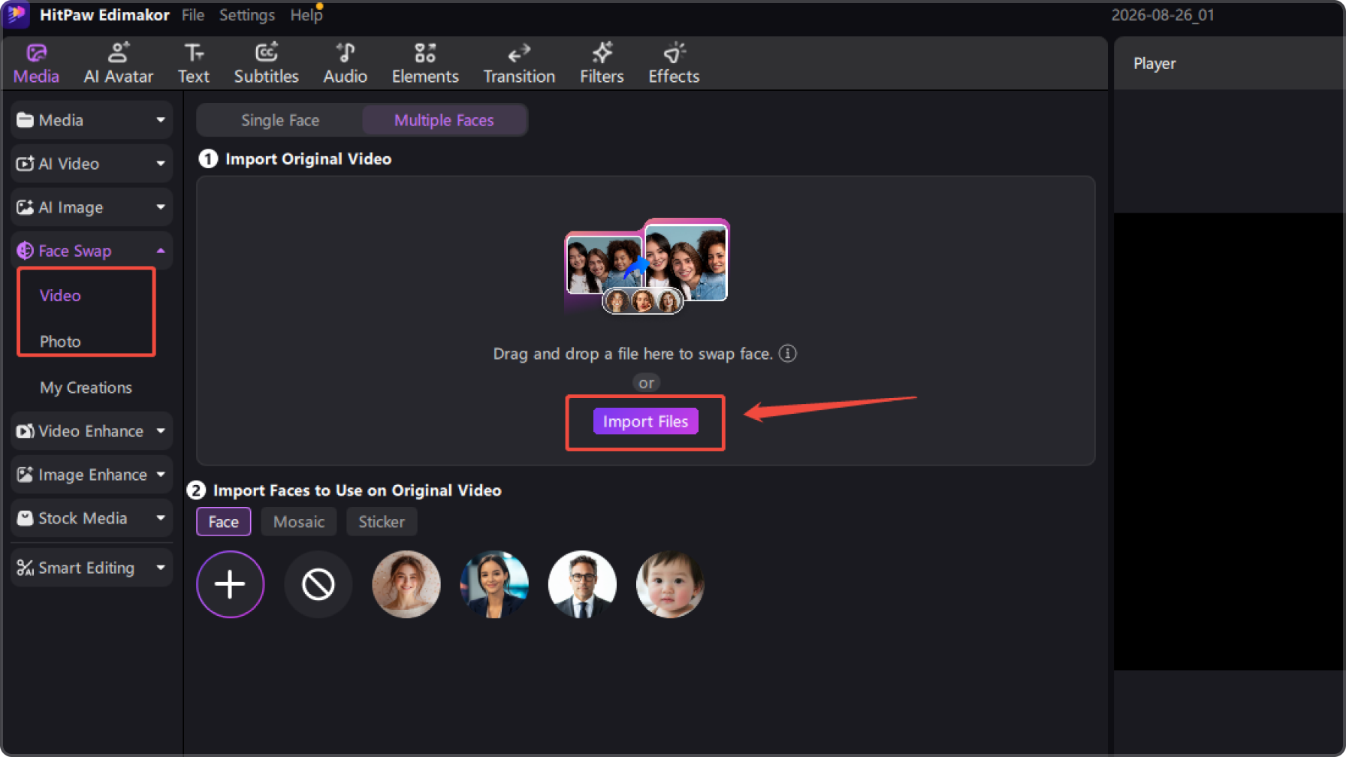Select the Mosaic option tab

click(x=299, y=522)
